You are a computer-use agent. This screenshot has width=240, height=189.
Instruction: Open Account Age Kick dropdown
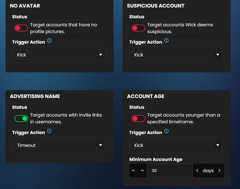[176, 145]
